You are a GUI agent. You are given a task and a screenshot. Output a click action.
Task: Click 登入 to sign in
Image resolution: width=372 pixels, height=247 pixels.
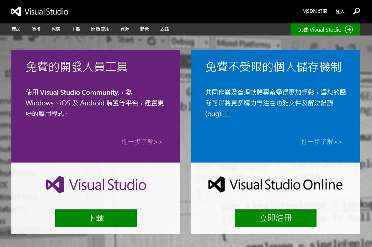tap(340, 12)
